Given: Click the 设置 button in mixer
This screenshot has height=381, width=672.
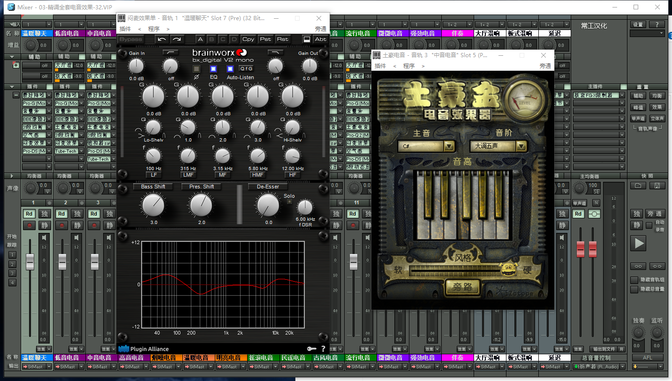Looking at the screenshot, I should point(638,25).
